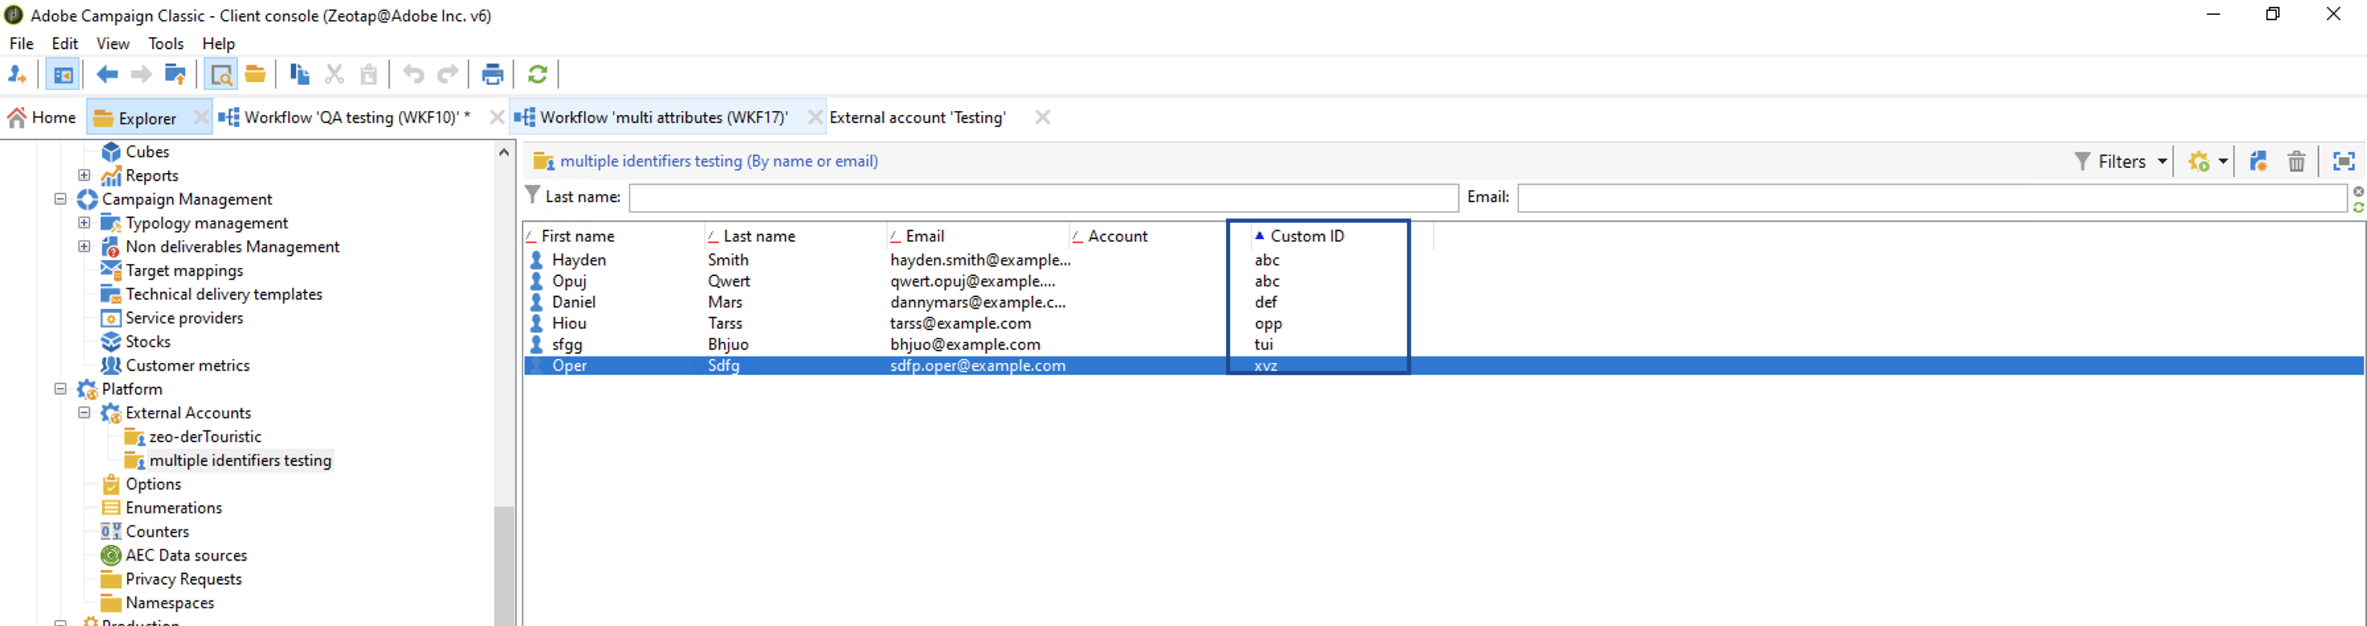Open the zeo-derTouristic folder

[x=205, y=436]
